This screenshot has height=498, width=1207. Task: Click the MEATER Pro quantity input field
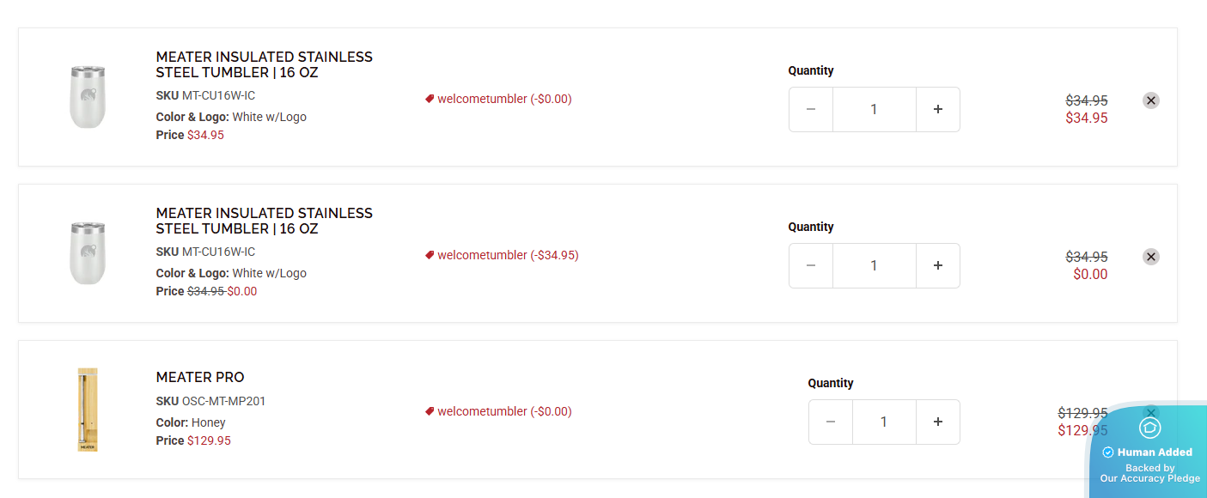[x=883, y=422]
